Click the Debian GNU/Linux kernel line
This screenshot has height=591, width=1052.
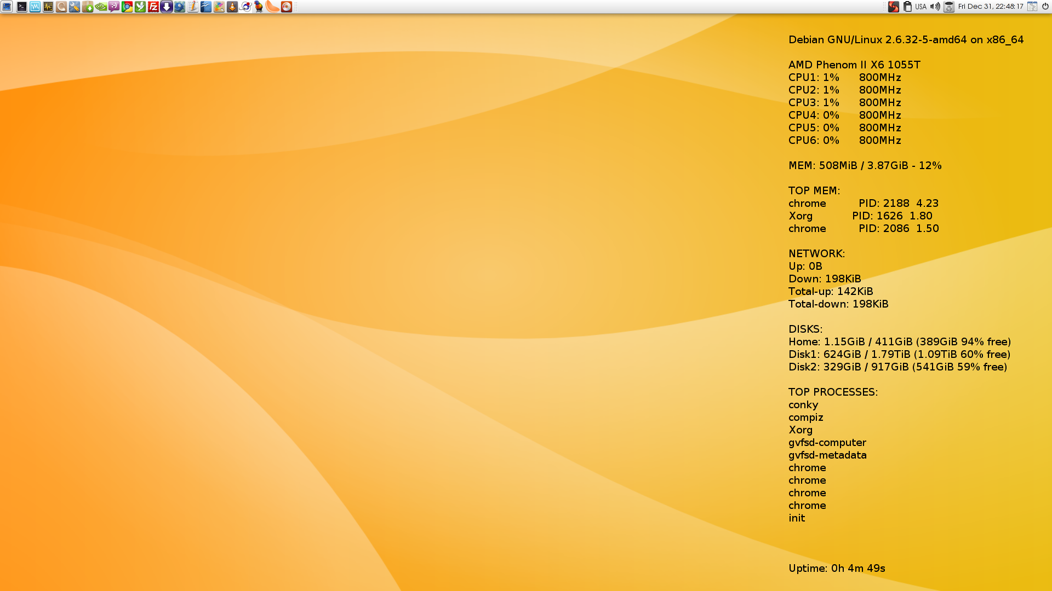pos(906,40)
